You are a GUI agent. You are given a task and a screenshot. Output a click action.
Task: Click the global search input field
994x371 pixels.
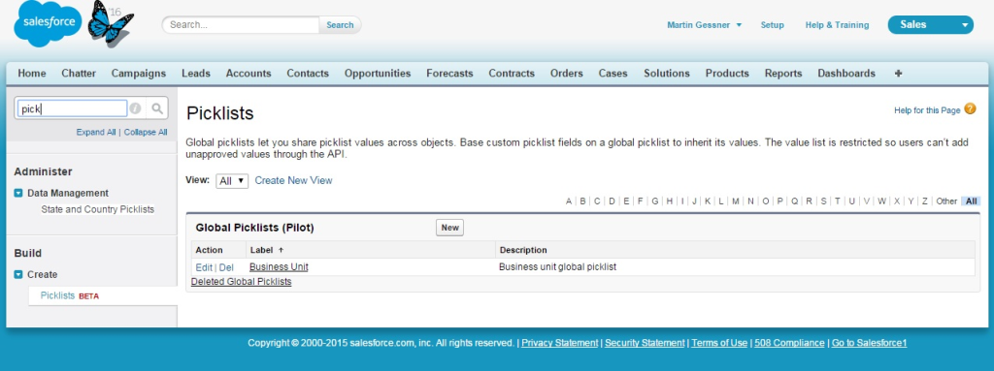[241, 25]
